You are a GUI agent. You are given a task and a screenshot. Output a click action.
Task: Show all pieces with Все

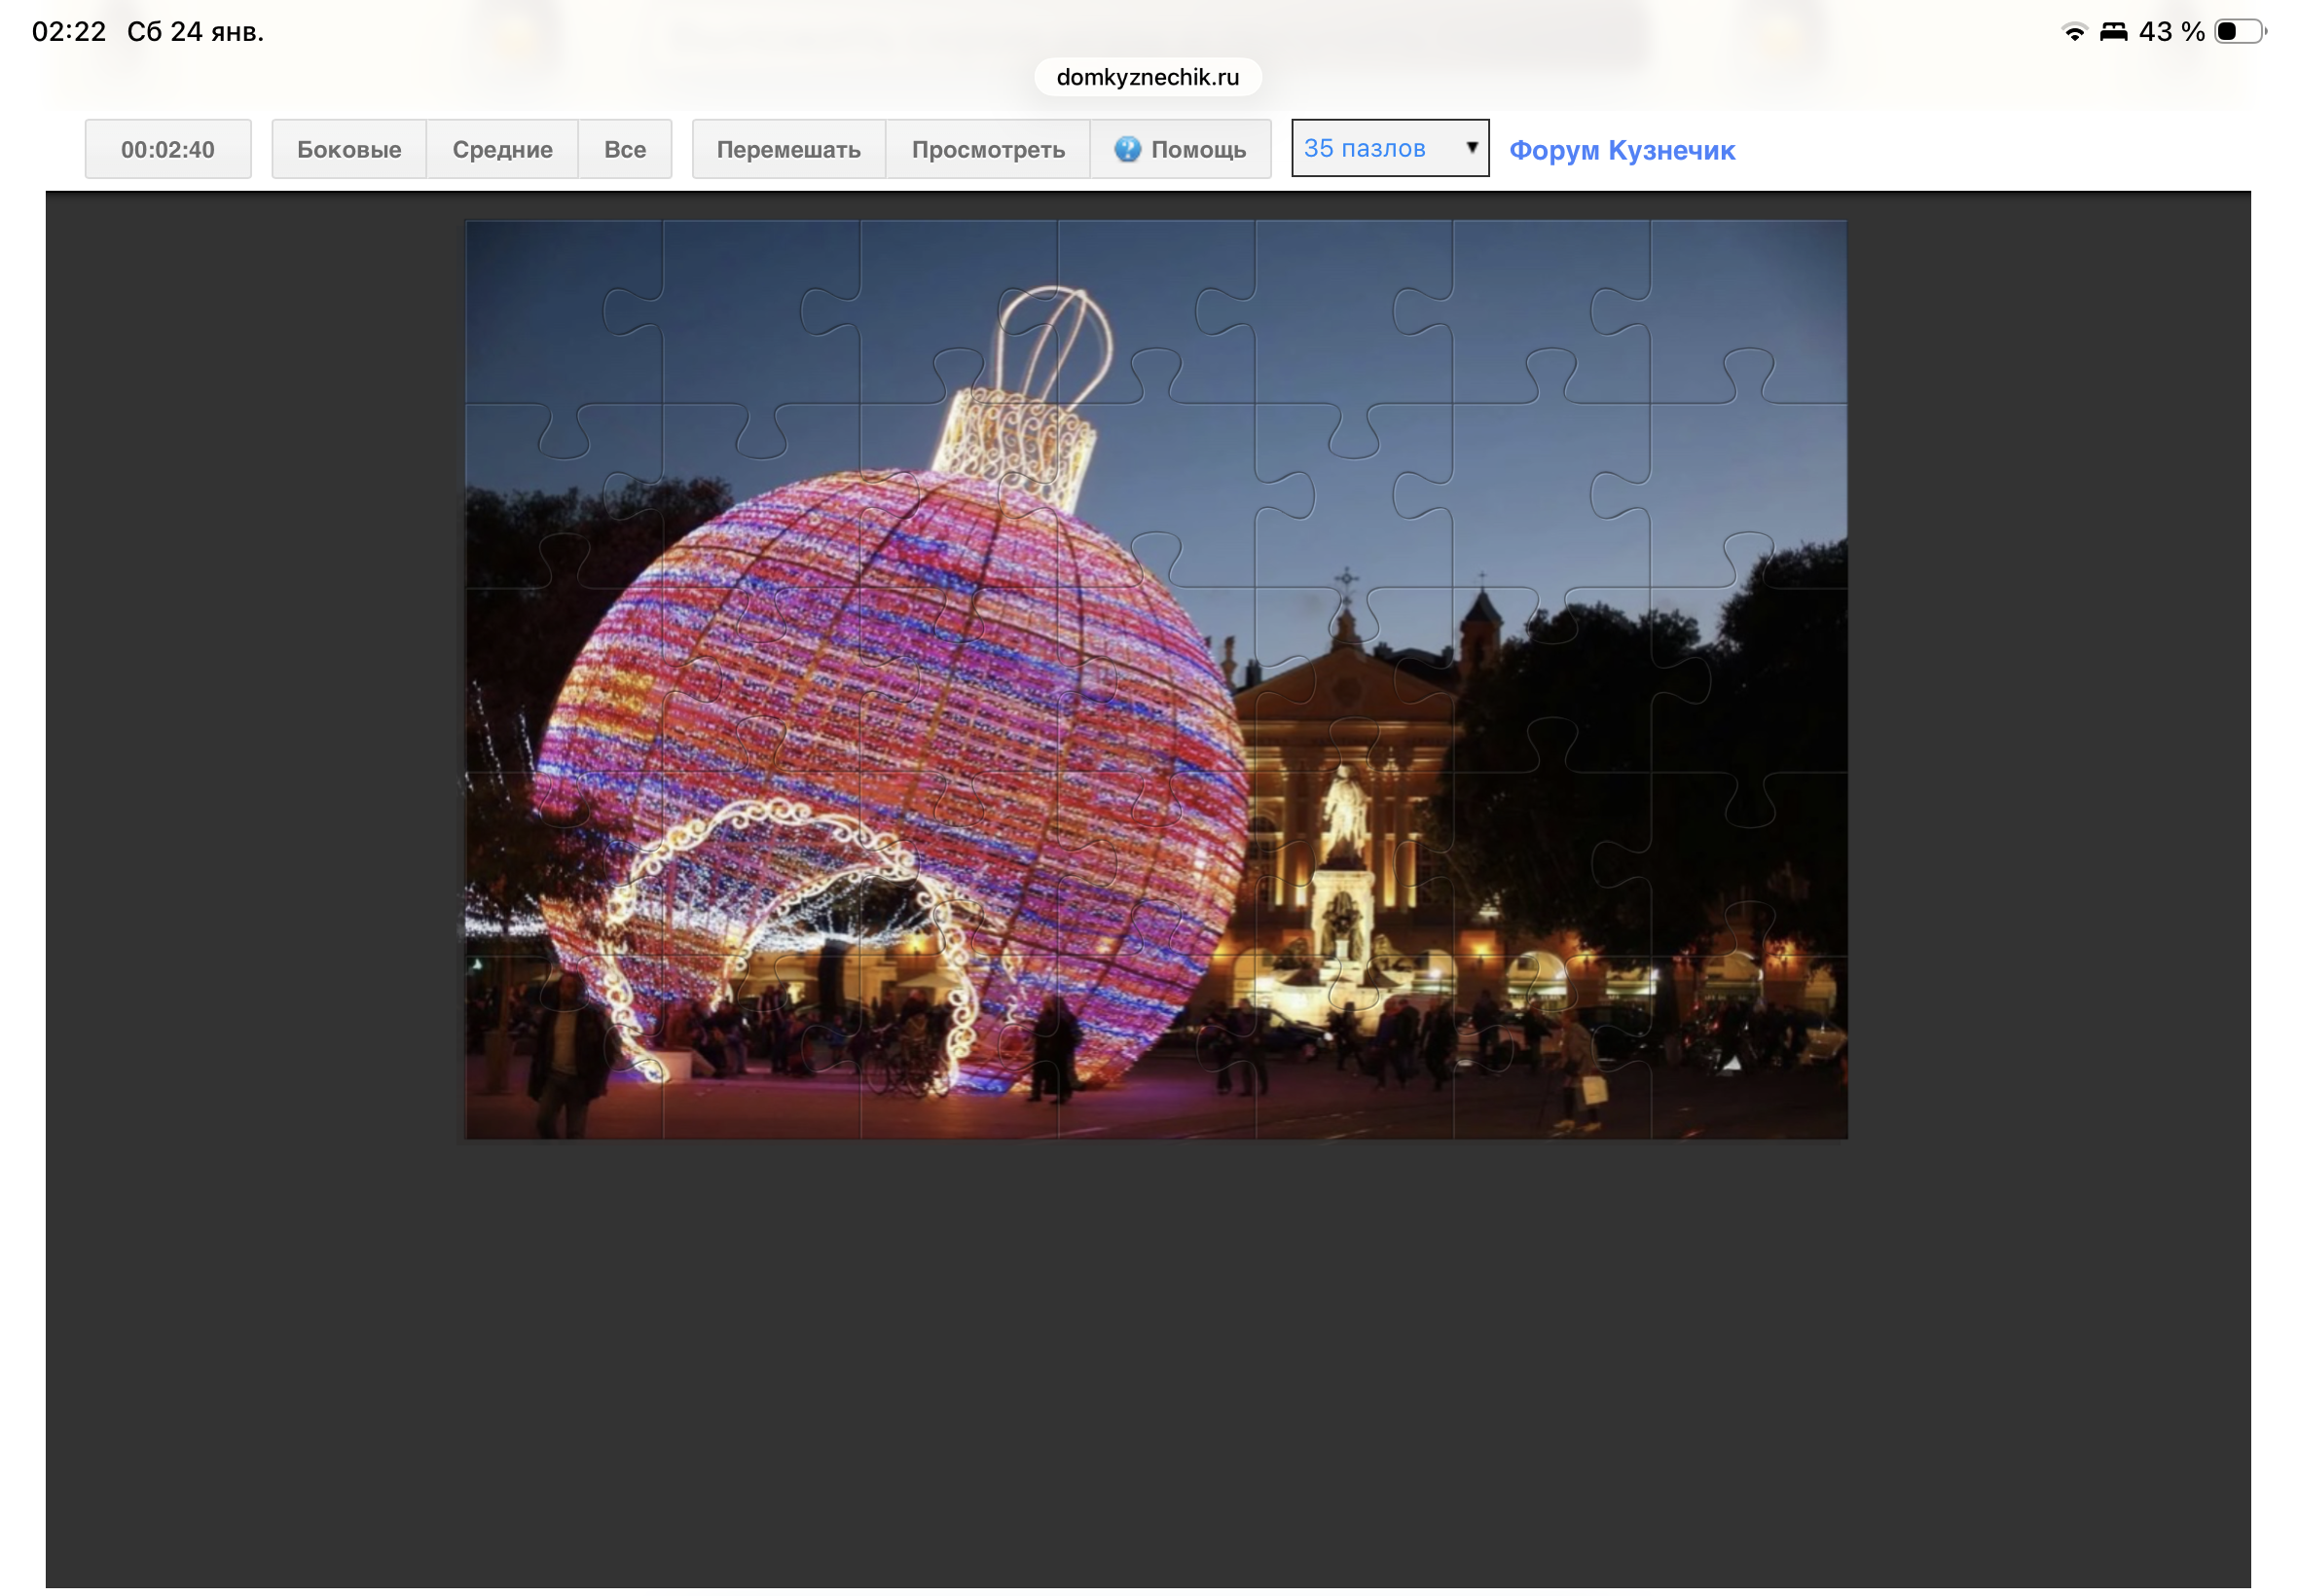[x=624, y=149]
